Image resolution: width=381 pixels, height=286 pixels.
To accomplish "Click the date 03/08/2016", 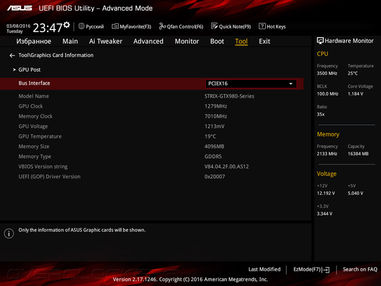I will pos(19,26).
